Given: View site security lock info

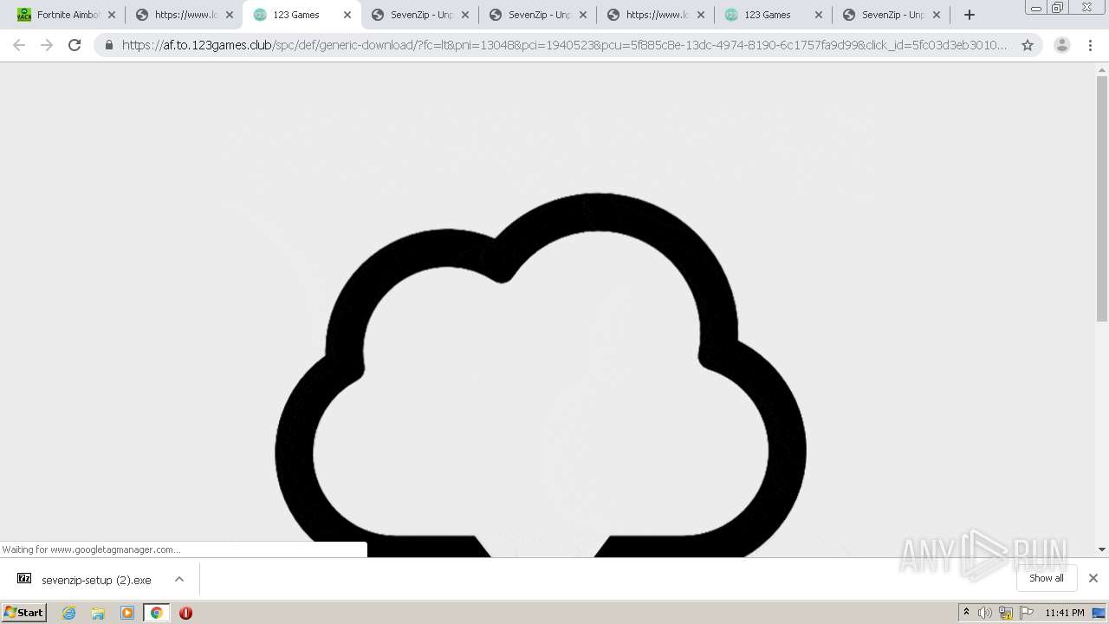Looking at the screenshot, I should (109, 45).
